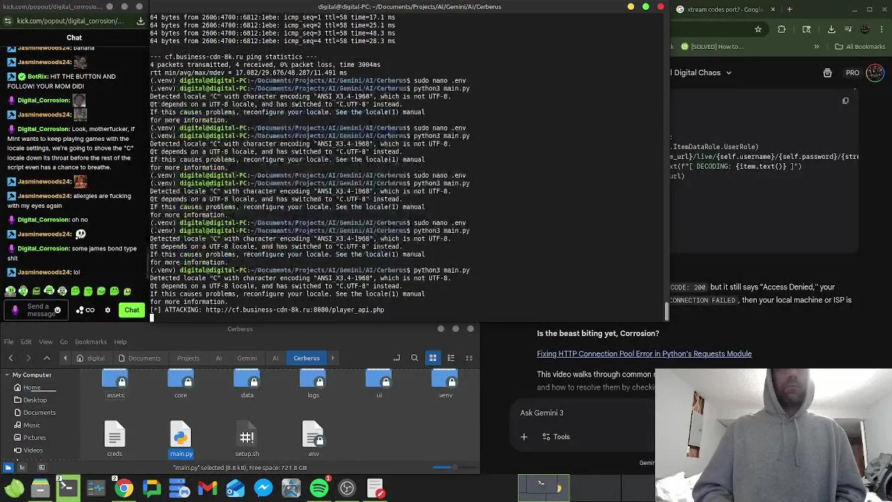Open the Help menu in the file manager
Viewport: 892px width, 502px height.
[121, 342]
